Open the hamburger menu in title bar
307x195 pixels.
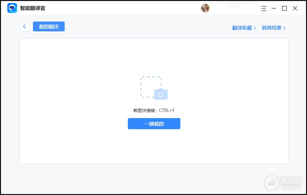[x=264, y=8]
